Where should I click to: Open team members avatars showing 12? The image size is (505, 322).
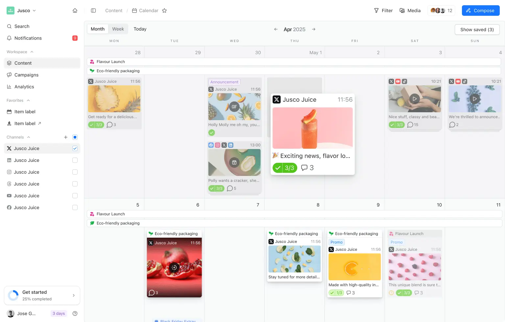pos(441,11)
